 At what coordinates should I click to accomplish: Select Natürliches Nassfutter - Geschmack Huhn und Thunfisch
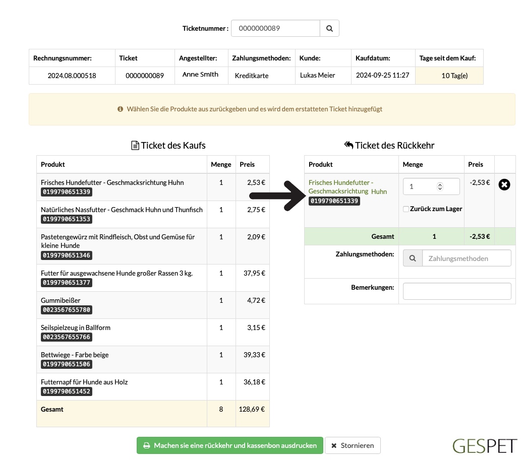[x=122, y=210]
